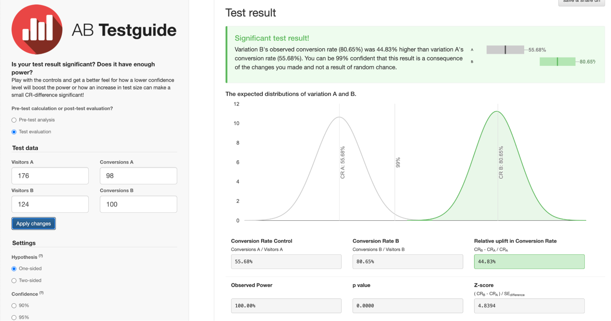
Task: Click the Save & share url button
Action: pos(581,2)
